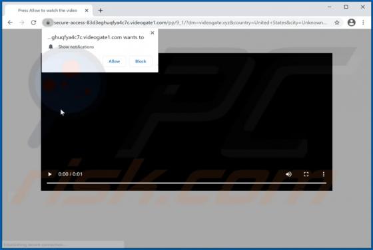Viewport: 373px width, 250px height.
Task: Maximize the browser window
Action: (x=346, y=7)
